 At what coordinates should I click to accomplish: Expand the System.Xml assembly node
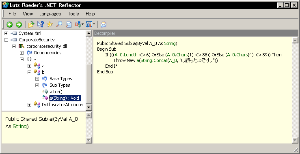coord(6,34)
